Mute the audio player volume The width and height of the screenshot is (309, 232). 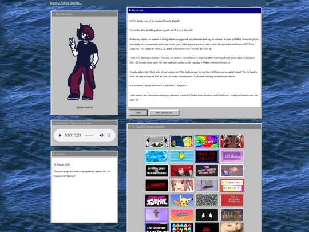[x=101, y=135]
